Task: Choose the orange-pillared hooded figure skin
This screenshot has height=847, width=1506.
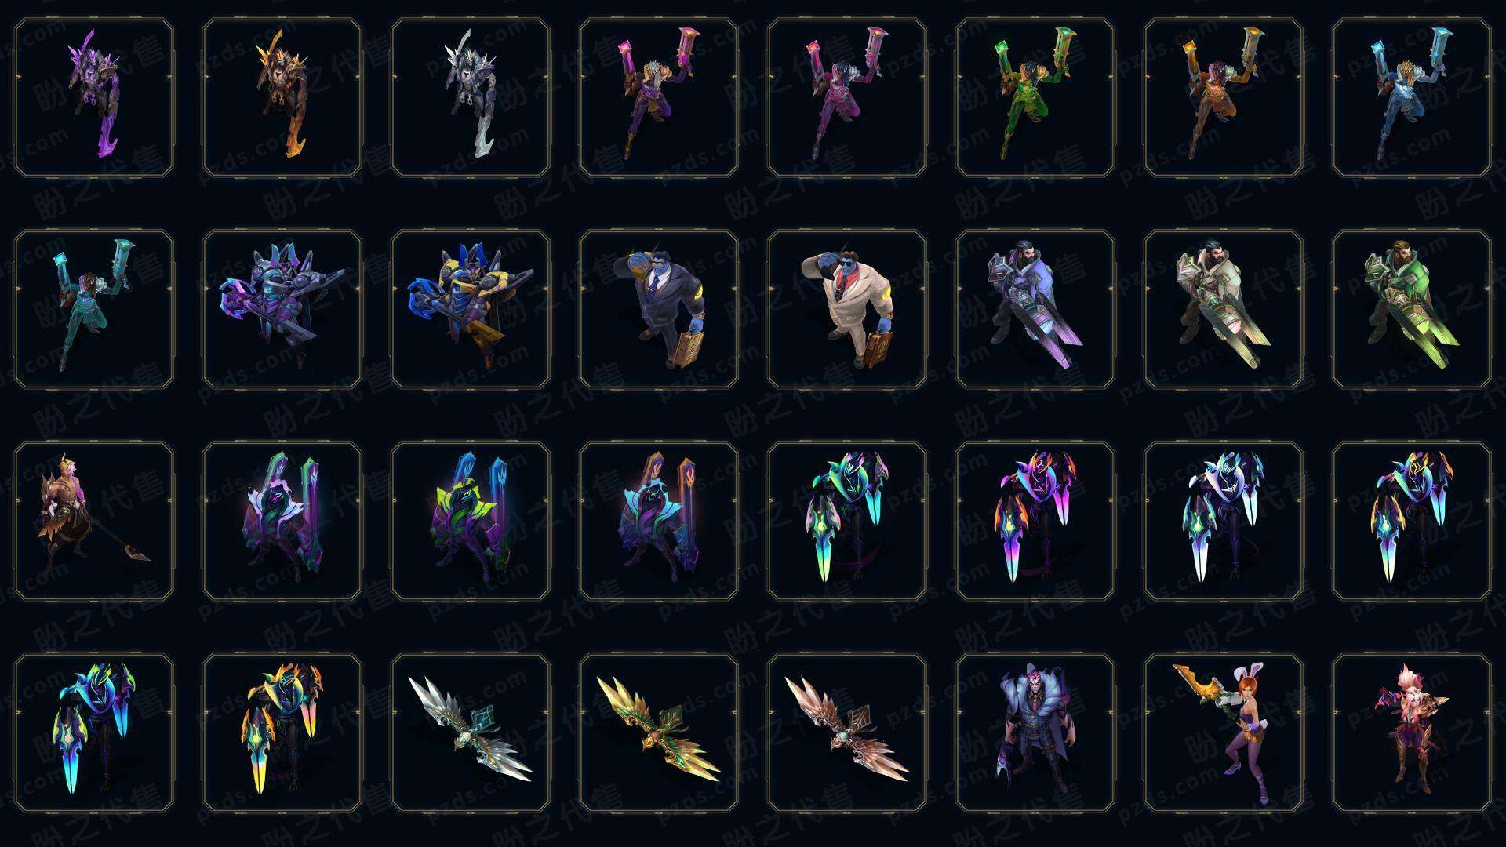Action: (659, 521)
